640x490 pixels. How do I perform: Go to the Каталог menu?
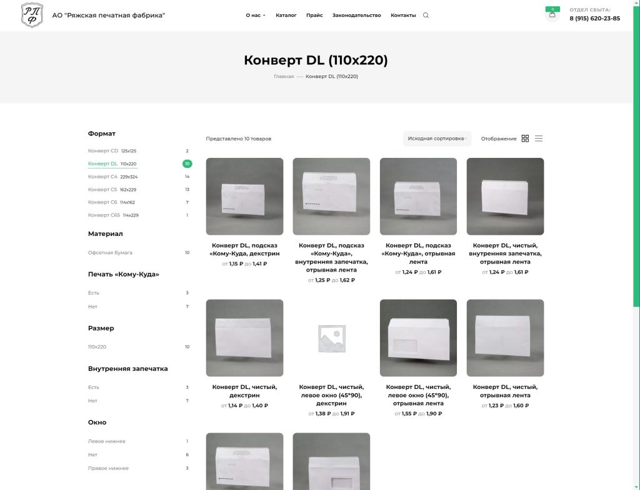point(286,16)
